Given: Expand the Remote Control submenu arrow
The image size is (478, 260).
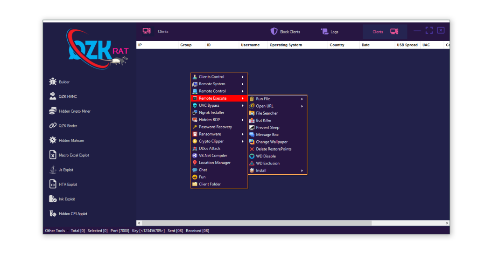Looking at the screenshot, I should (243, 91).
